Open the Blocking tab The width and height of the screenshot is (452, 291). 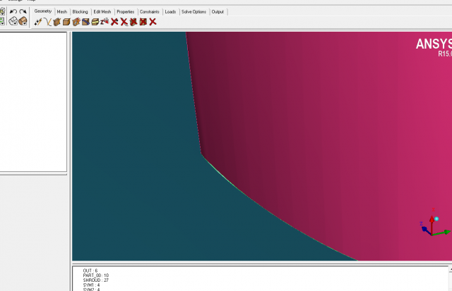pos(80,12)
